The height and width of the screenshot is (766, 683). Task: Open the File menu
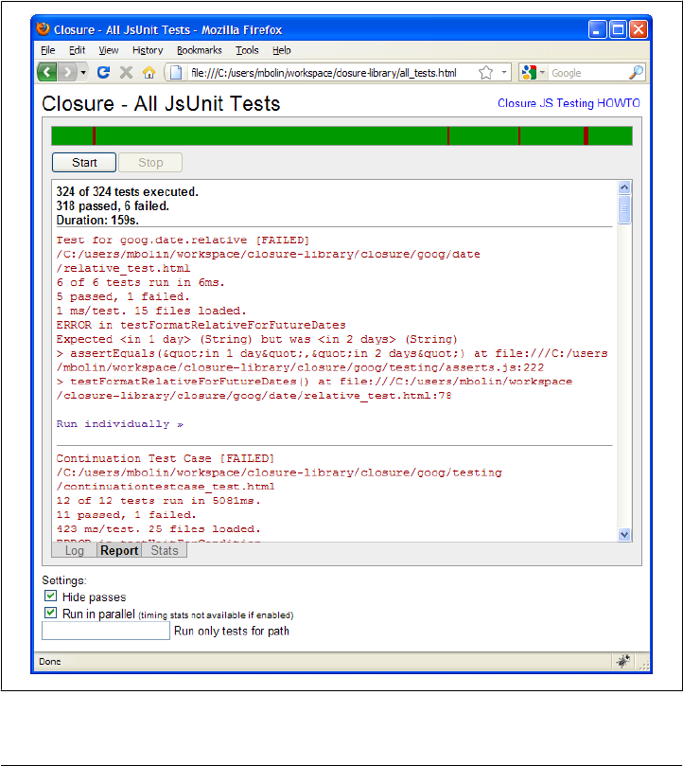[48, 50]
